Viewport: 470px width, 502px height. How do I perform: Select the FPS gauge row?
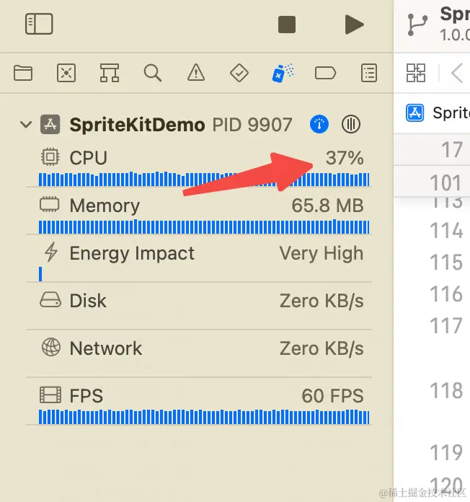click(x=202, y=396)
